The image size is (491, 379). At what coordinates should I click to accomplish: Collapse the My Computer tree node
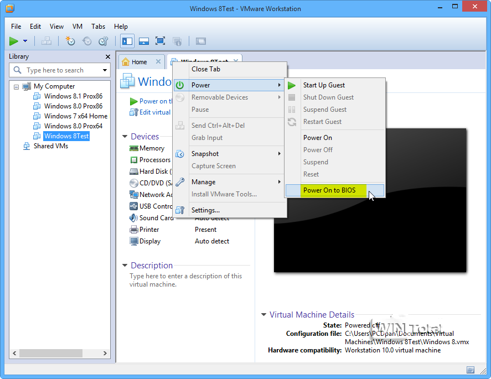16,86
